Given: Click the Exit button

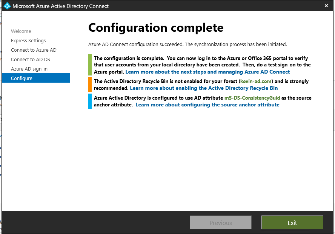Looking at the screenshot, I should point(292,222).
